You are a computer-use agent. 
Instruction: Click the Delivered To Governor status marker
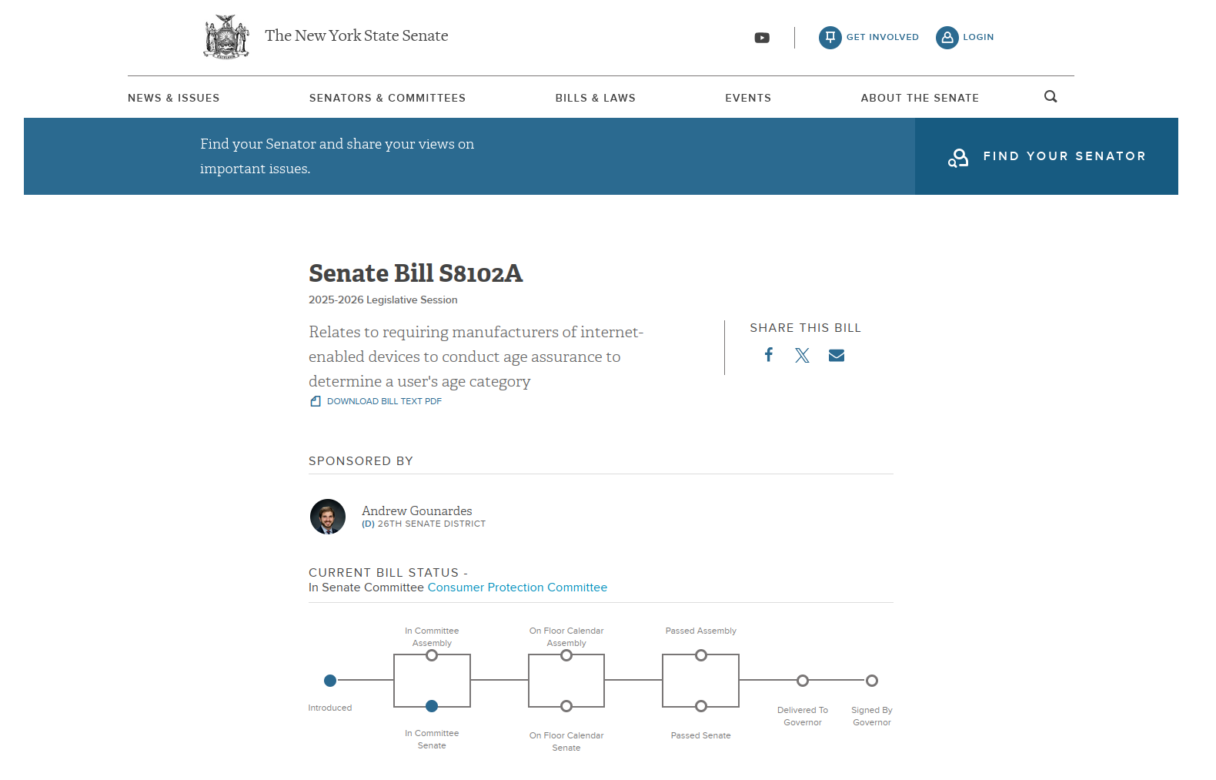[x=803, y=681]
